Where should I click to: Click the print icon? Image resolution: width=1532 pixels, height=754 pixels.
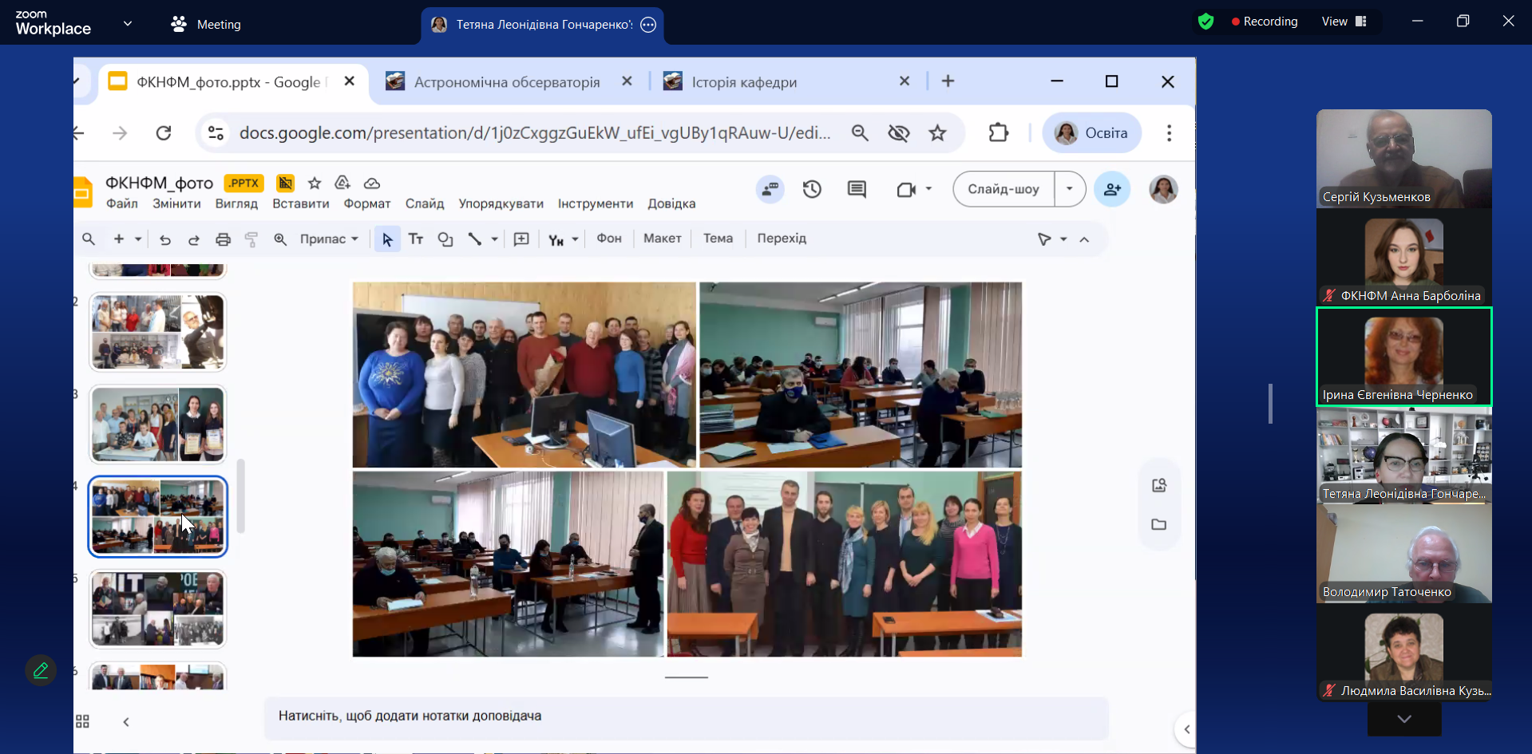(223, 239)
